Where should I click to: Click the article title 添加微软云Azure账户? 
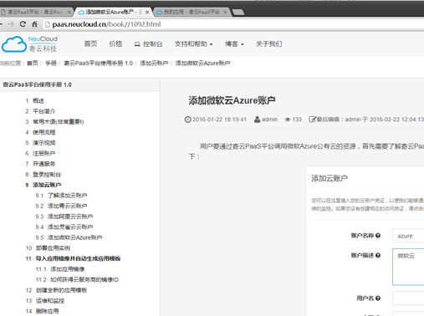pyautogui.click(x=232, y=100)
